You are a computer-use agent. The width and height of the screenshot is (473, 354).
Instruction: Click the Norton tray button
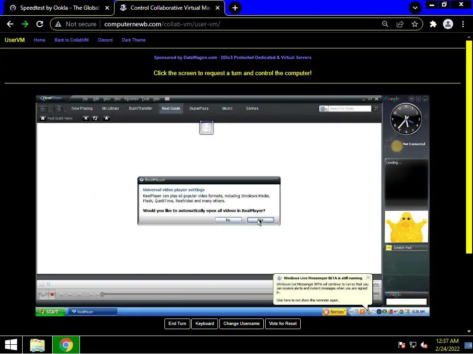(334, 312)
